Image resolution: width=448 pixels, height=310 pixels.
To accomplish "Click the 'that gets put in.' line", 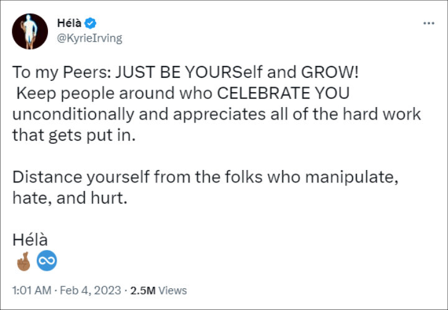I will pos(73,136).
